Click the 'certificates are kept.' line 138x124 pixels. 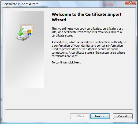click(65, 56)
